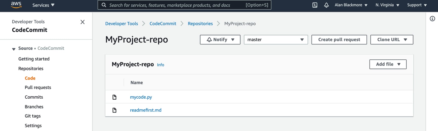
Task: Click the Info link next to MyProject-repo
Action: [161, 65]
